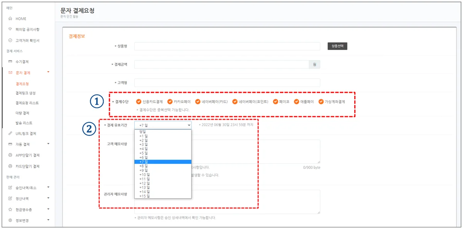Screen dimensions: 463x229
Task: Choose +1 일 in the validity list
Action: coord(163,136)
